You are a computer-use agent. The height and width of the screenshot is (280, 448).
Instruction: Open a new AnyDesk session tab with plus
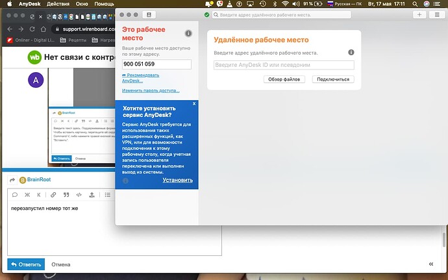click(419, 15)
